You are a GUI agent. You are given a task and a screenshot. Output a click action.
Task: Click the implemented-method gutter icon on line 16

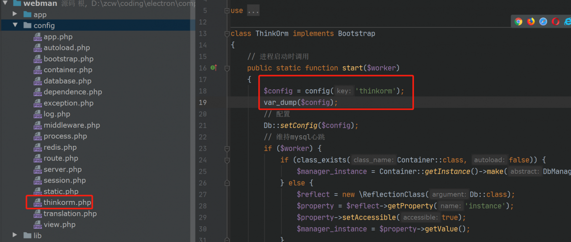tap(214, 68)
